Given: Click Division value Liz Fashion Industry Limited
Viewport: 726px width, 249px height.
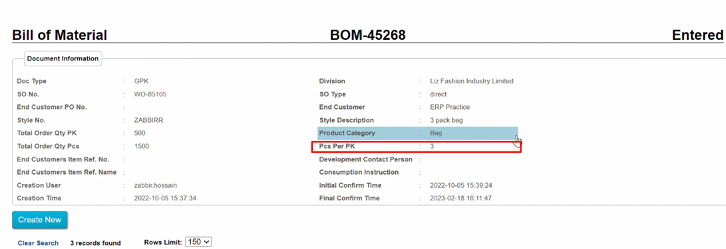Looking at the screenshot, I should click(471, 81).
